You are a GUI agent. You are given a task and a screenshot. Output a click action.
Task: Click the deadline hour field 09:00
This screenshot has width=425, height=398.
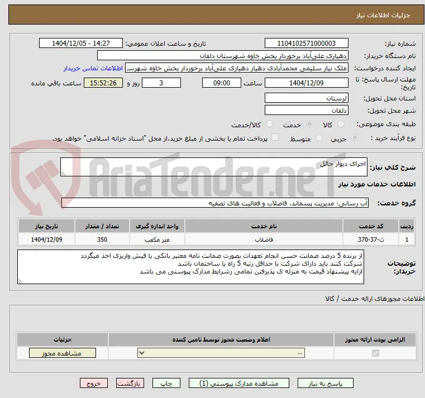pos(222,83)
